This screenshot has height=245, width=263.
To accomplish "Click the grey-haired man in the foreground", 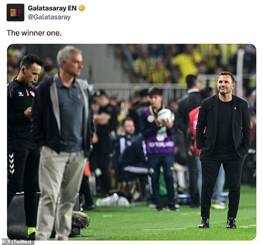I will pos(62,143).
